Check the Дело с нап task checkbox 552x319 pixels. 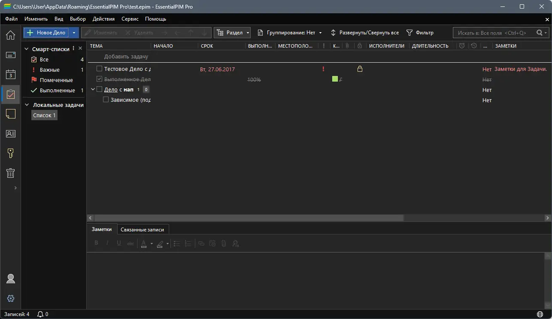[99, 89]
